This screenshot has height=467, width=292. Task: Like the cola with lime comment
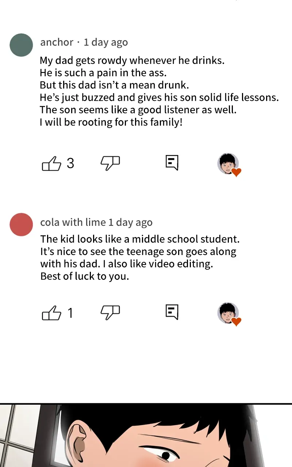[51, 313]
